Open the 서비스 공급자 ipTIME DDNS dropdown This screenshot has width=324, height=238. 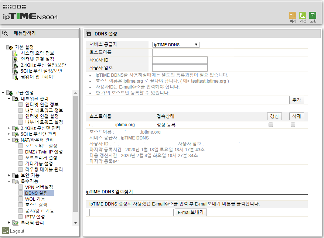[176, 45]
